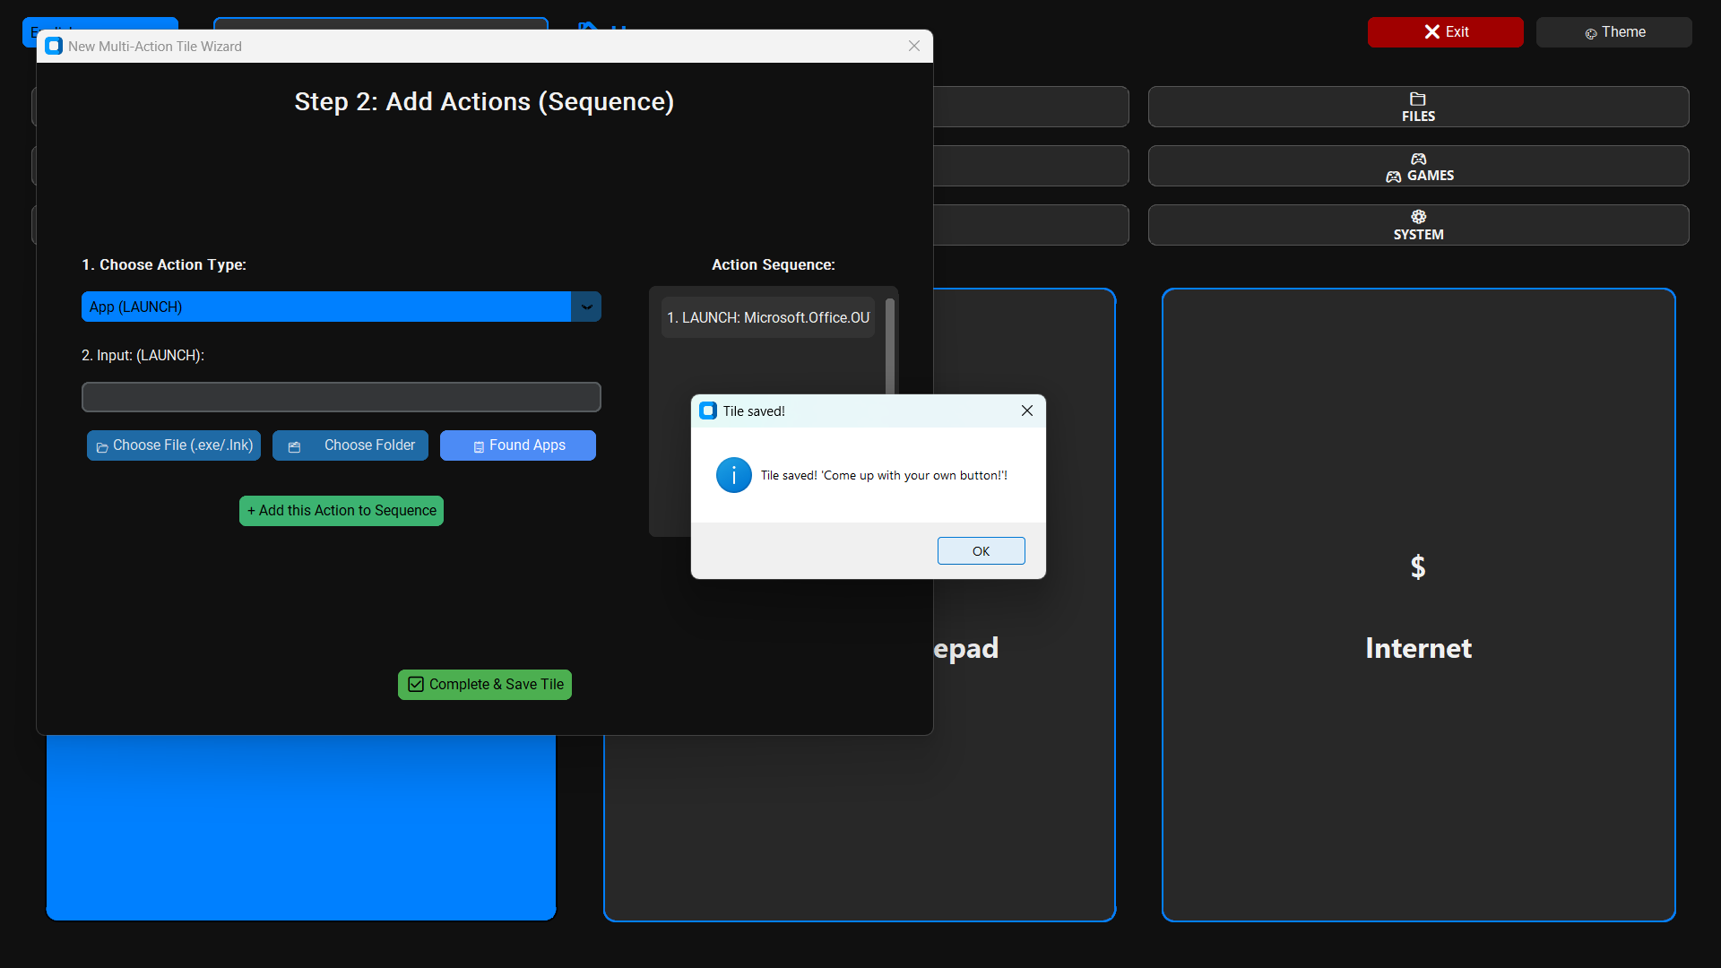Click the chevron arrow beside Action Type field

pos(586,307)
